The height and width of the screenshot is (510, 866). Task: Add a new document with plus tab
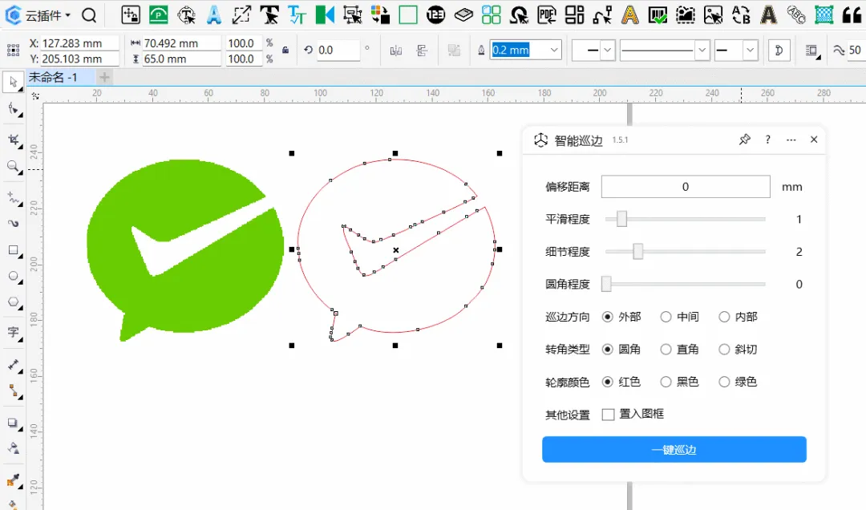pyautogui.click(x=104, y=77)
